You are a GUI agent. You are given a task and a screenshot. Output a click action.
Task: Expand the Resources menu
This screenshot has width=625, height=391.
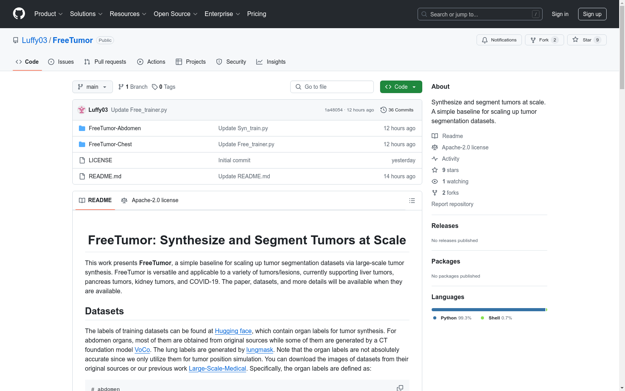coord(128,14)
